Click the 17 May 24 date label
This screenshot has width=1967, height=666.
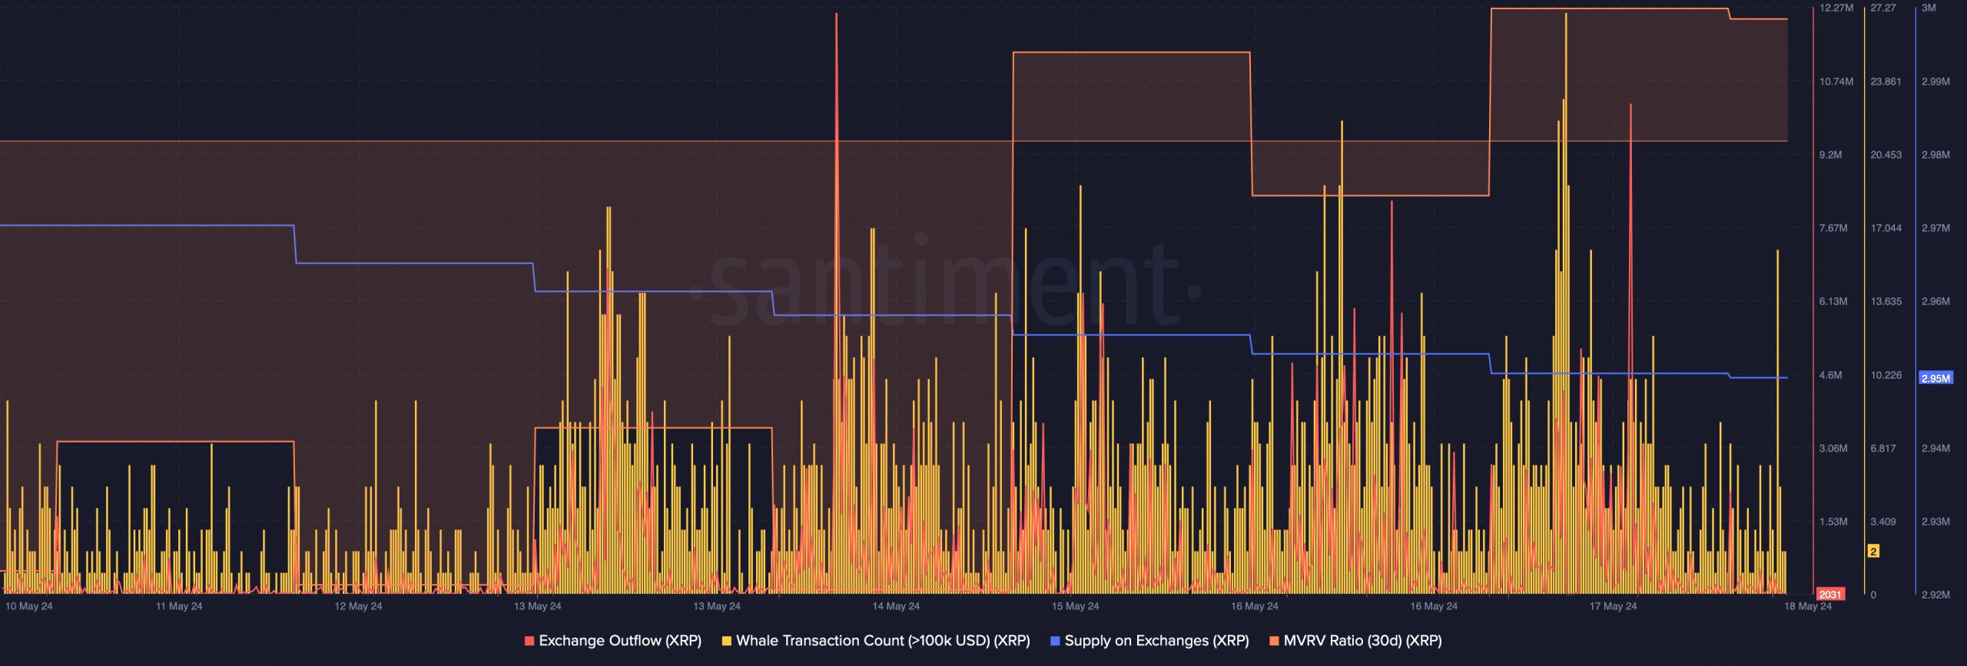pyautogui.click(x=1613, y=606)
